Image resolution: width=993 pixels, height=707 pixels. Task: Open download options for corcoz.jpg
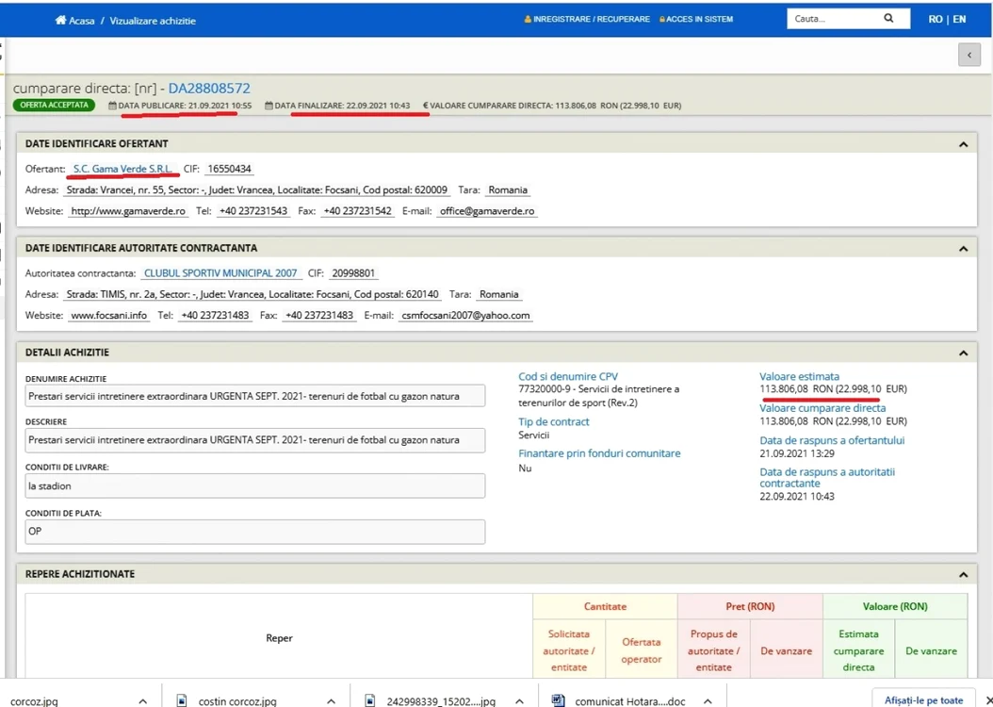point(143,701)
